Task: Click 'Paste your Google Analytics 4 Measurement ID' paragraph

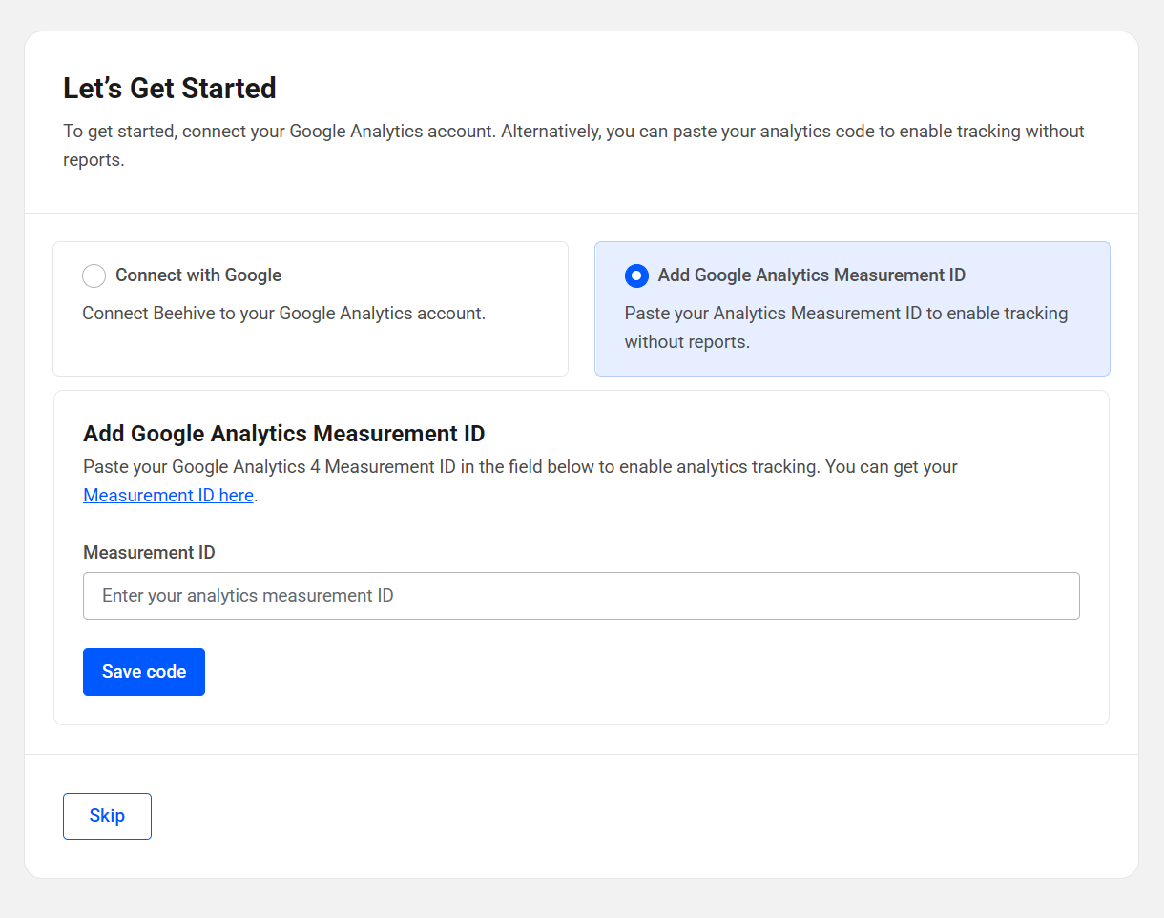Action: (x=520, y=480)
